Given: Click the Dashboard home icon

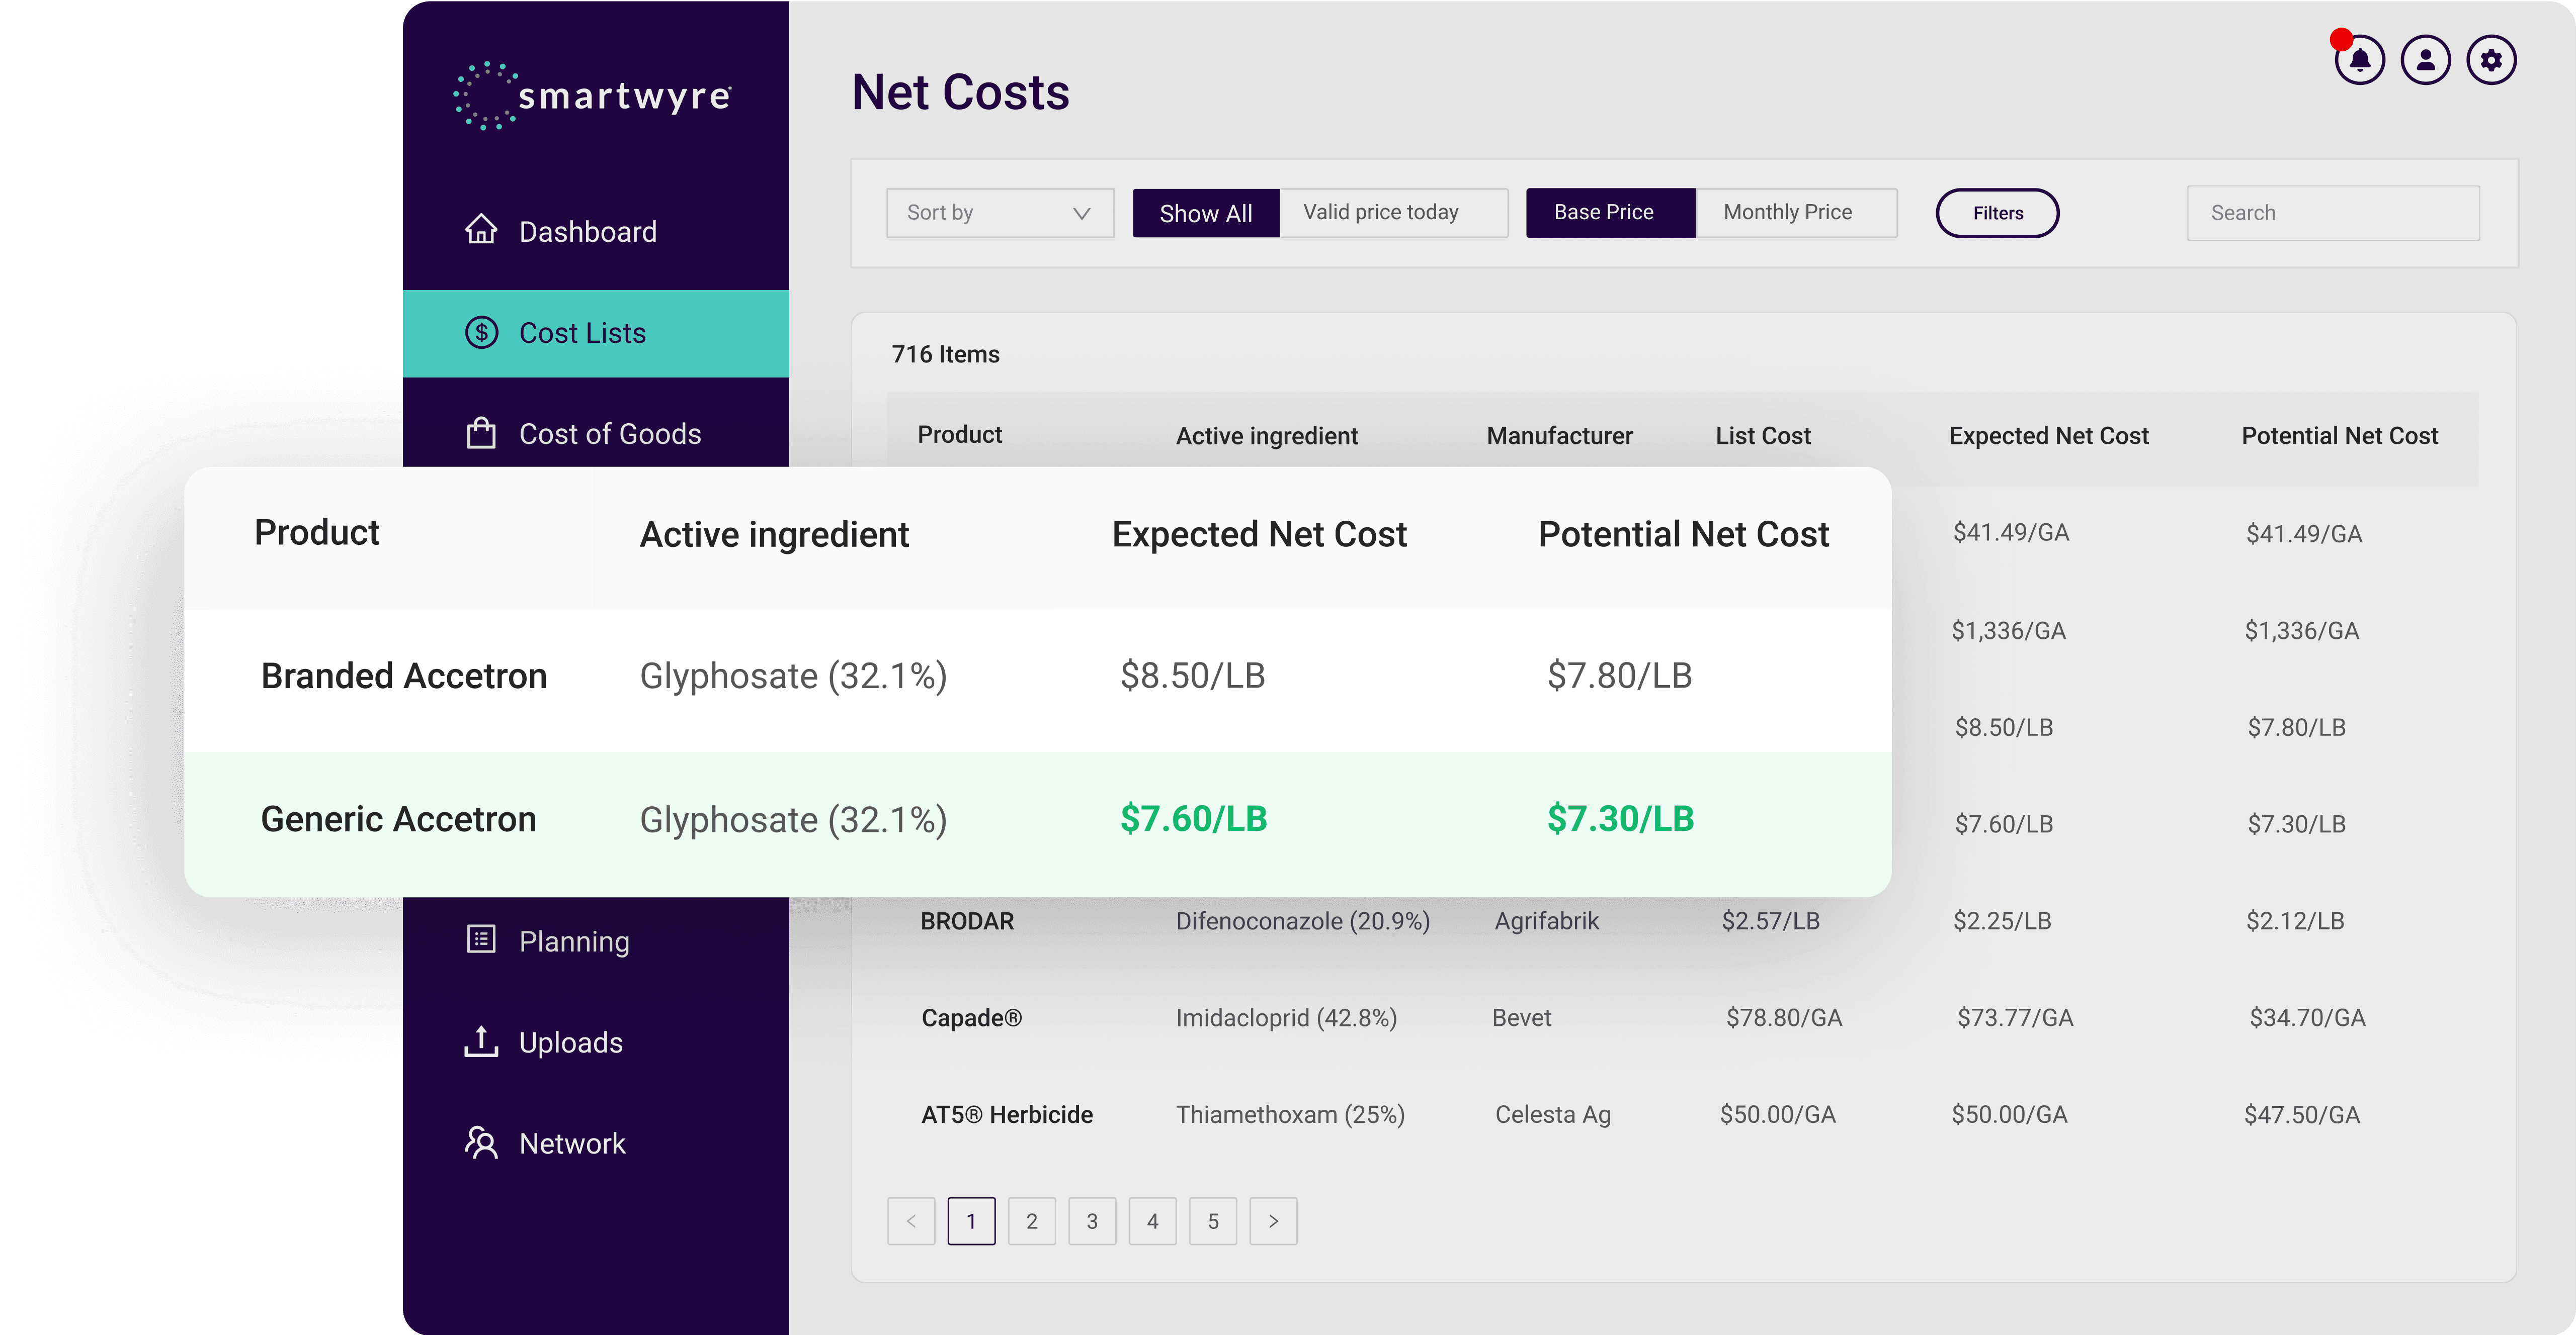Looking at the screenshot, I should 481,230.
